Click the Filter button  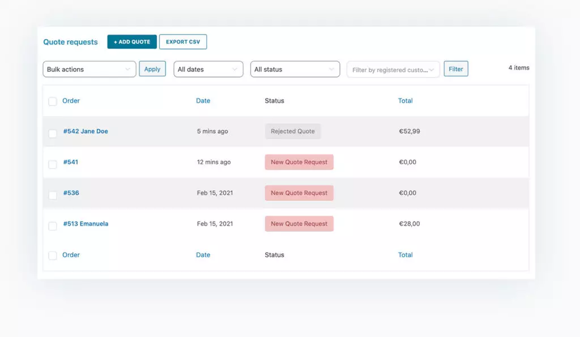pos(456,69)
